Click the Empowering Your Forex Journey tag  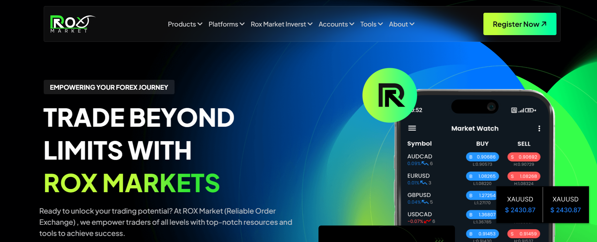pyautogui.click(x=109, y=87)
